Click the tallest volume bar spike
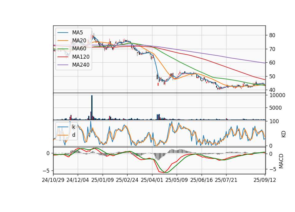 (92, 108)
